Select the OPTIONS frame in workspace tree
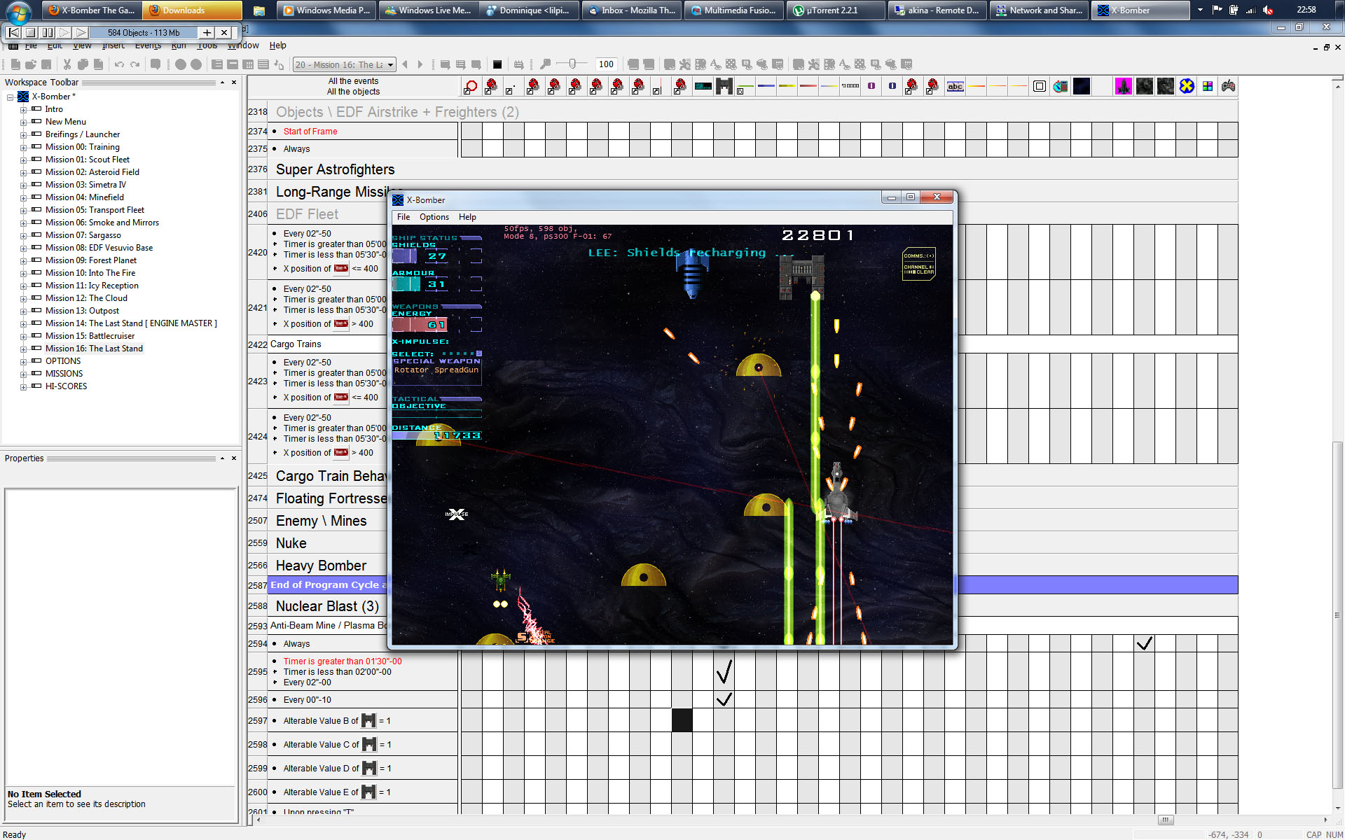This screenshot has height=840, width=1345. click(x=63, y=361)
